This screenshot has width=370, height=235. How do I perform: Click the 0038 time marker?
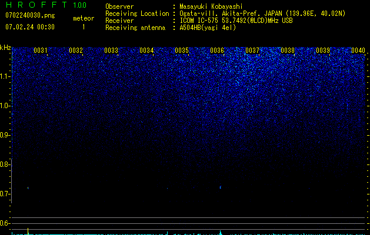pyautogui.click(x=288, y=51)
